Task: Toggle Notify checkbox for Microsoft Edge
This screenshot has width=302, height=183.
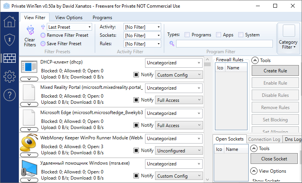Action: click(136, 125)
